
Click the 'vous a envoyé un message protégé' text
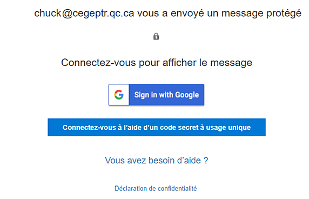[x=219, y=14]
